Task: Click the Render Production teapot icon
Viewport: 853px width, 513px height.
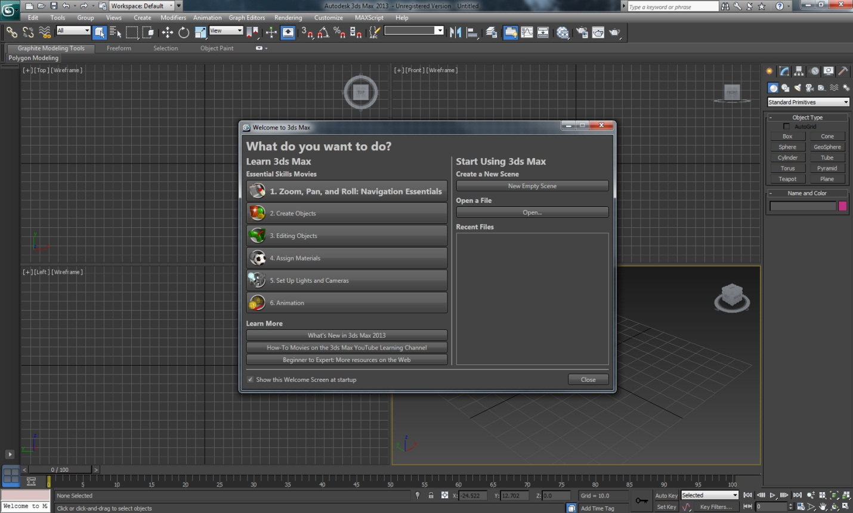Action: 614,32
